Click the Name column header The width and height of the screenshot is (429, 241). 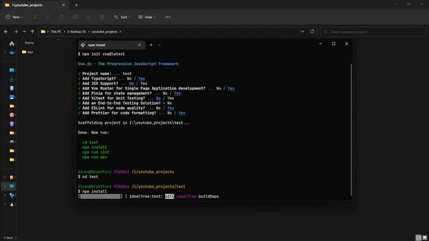[29, 43]
